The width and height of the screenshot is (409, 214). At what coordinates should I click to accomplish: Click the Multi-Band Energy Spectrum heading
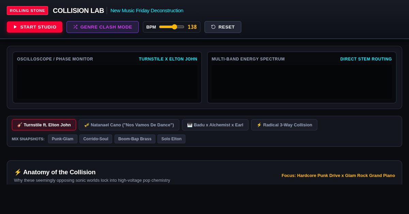click(248, 59)
